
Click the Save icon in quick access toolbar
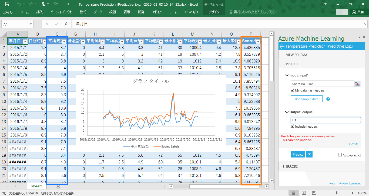pos(7,4)
